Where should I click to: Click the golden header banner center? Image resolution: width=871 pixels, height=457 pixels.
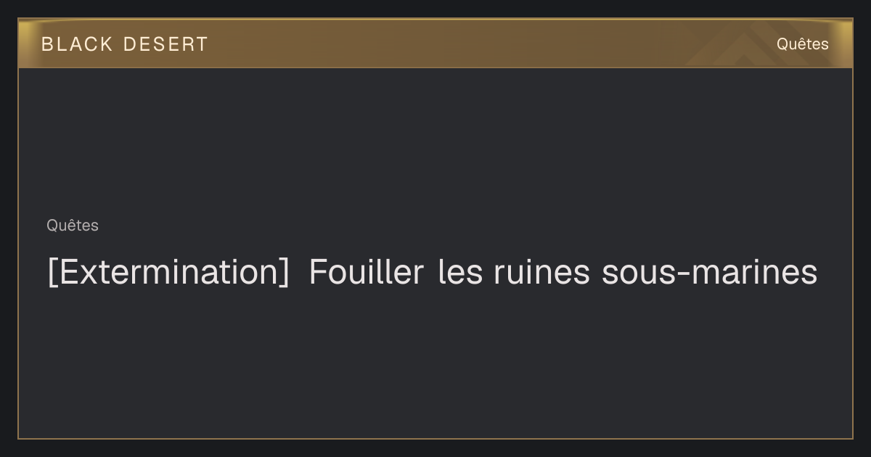[x=435, y=44]
